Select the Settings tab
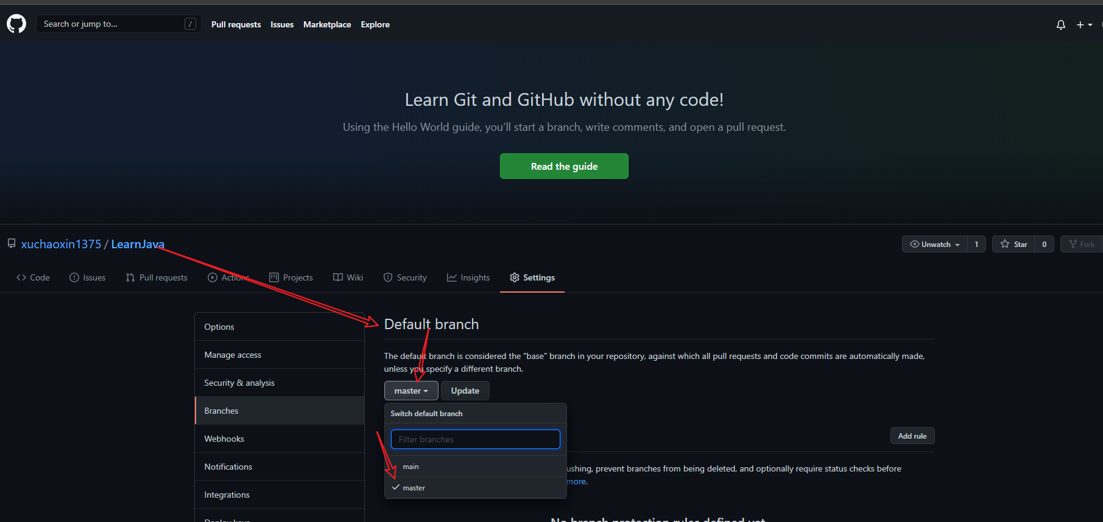 pyautogui.click(x=532, y=277)
